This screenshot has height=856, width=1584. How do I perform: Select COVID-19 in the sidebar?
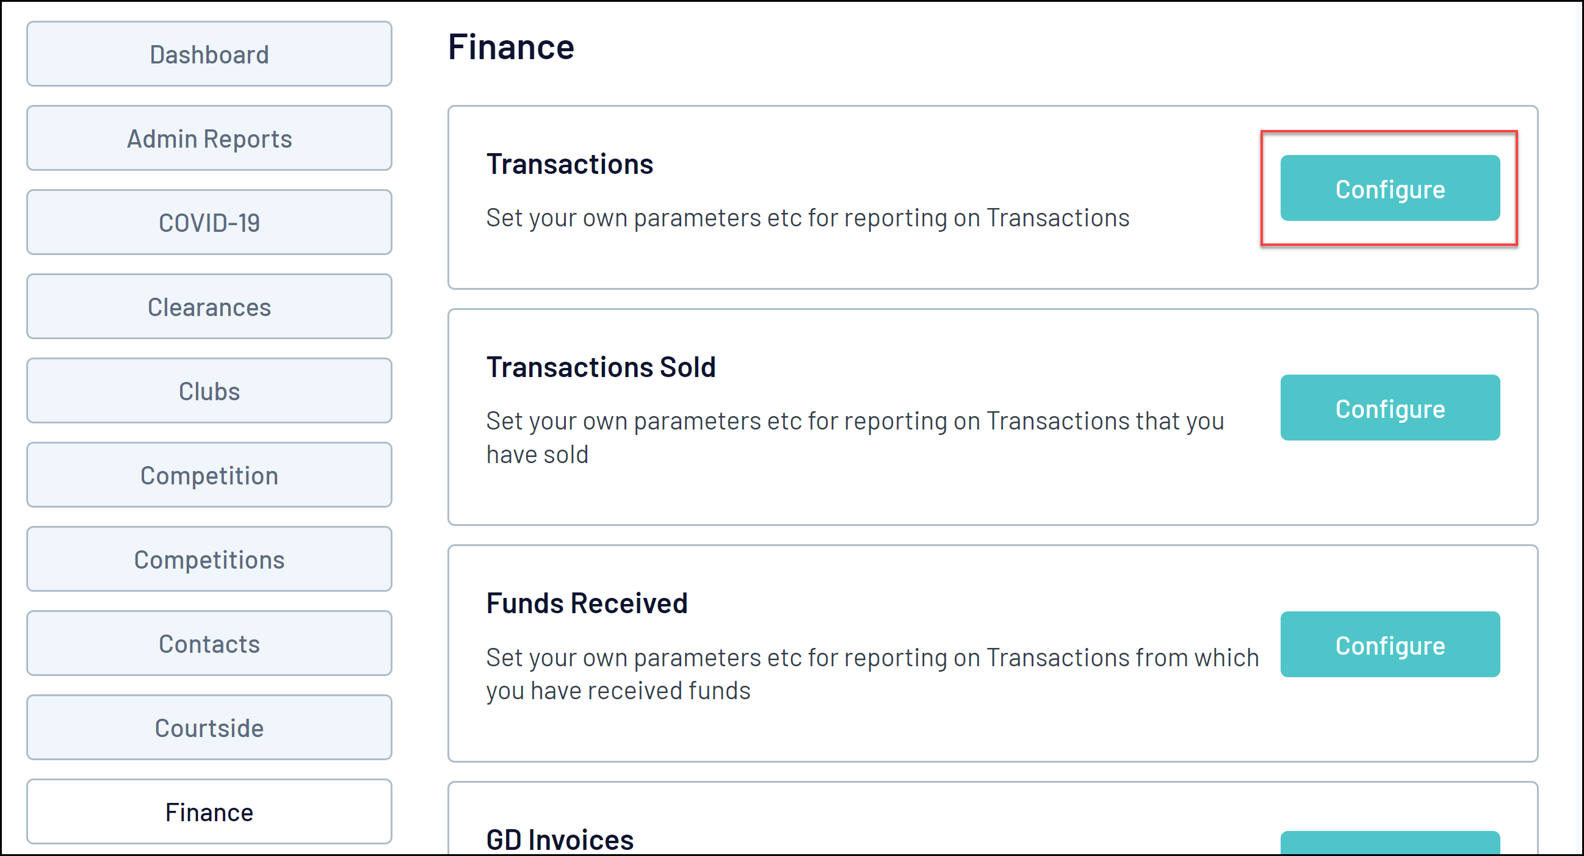point(209,223)
